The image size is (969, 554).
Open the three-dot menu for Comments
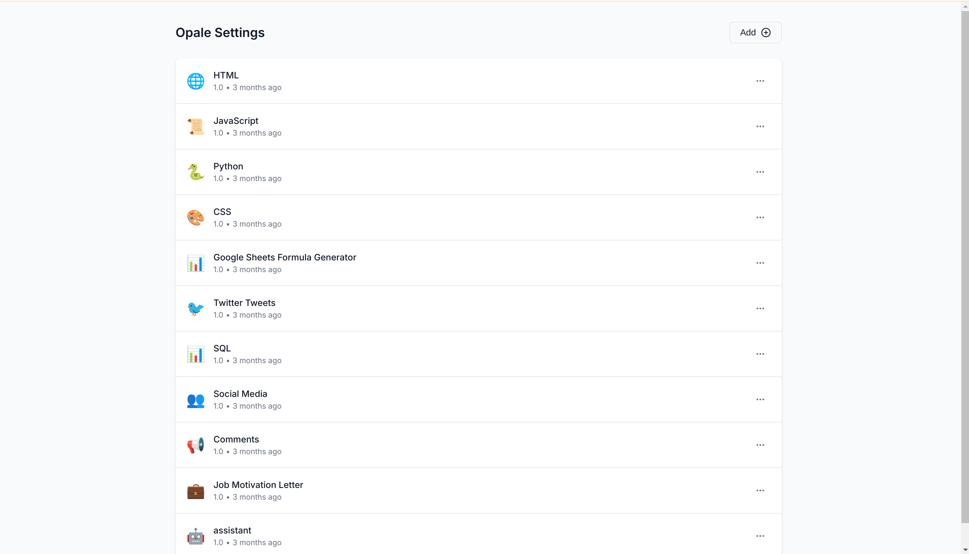[760, 445]
